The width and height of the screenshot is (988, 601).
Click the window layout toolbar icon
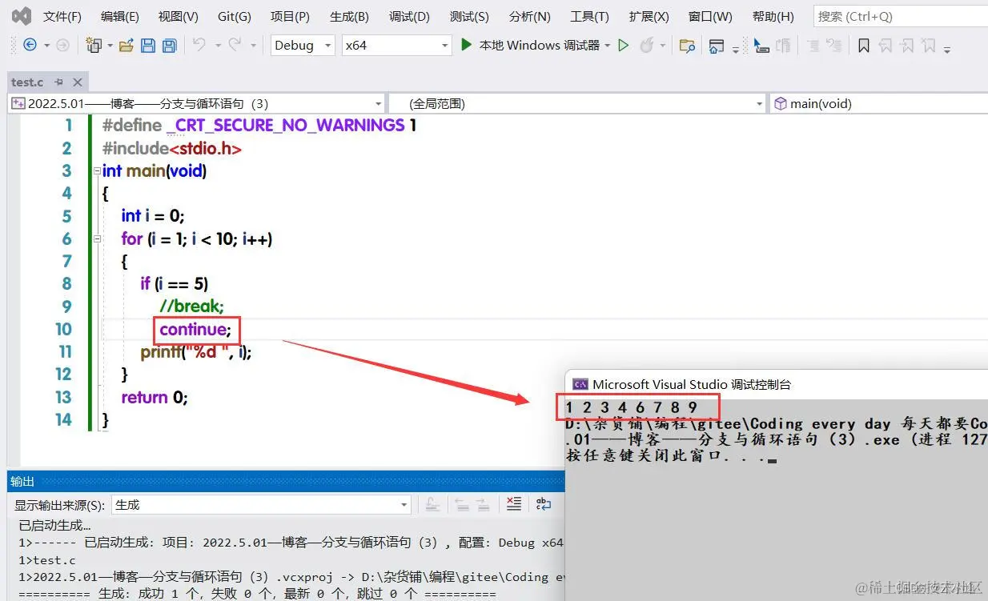click(717, 46)
